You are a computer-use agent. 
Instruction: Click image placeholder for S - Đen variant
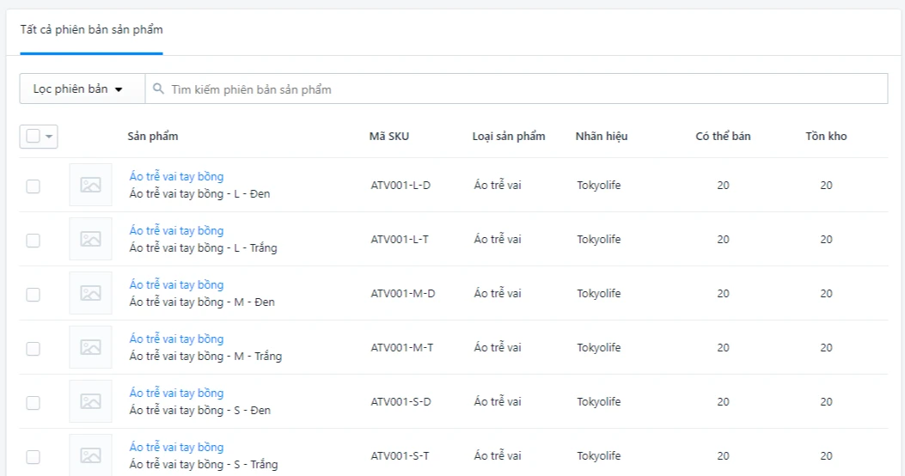pos(90,401)
